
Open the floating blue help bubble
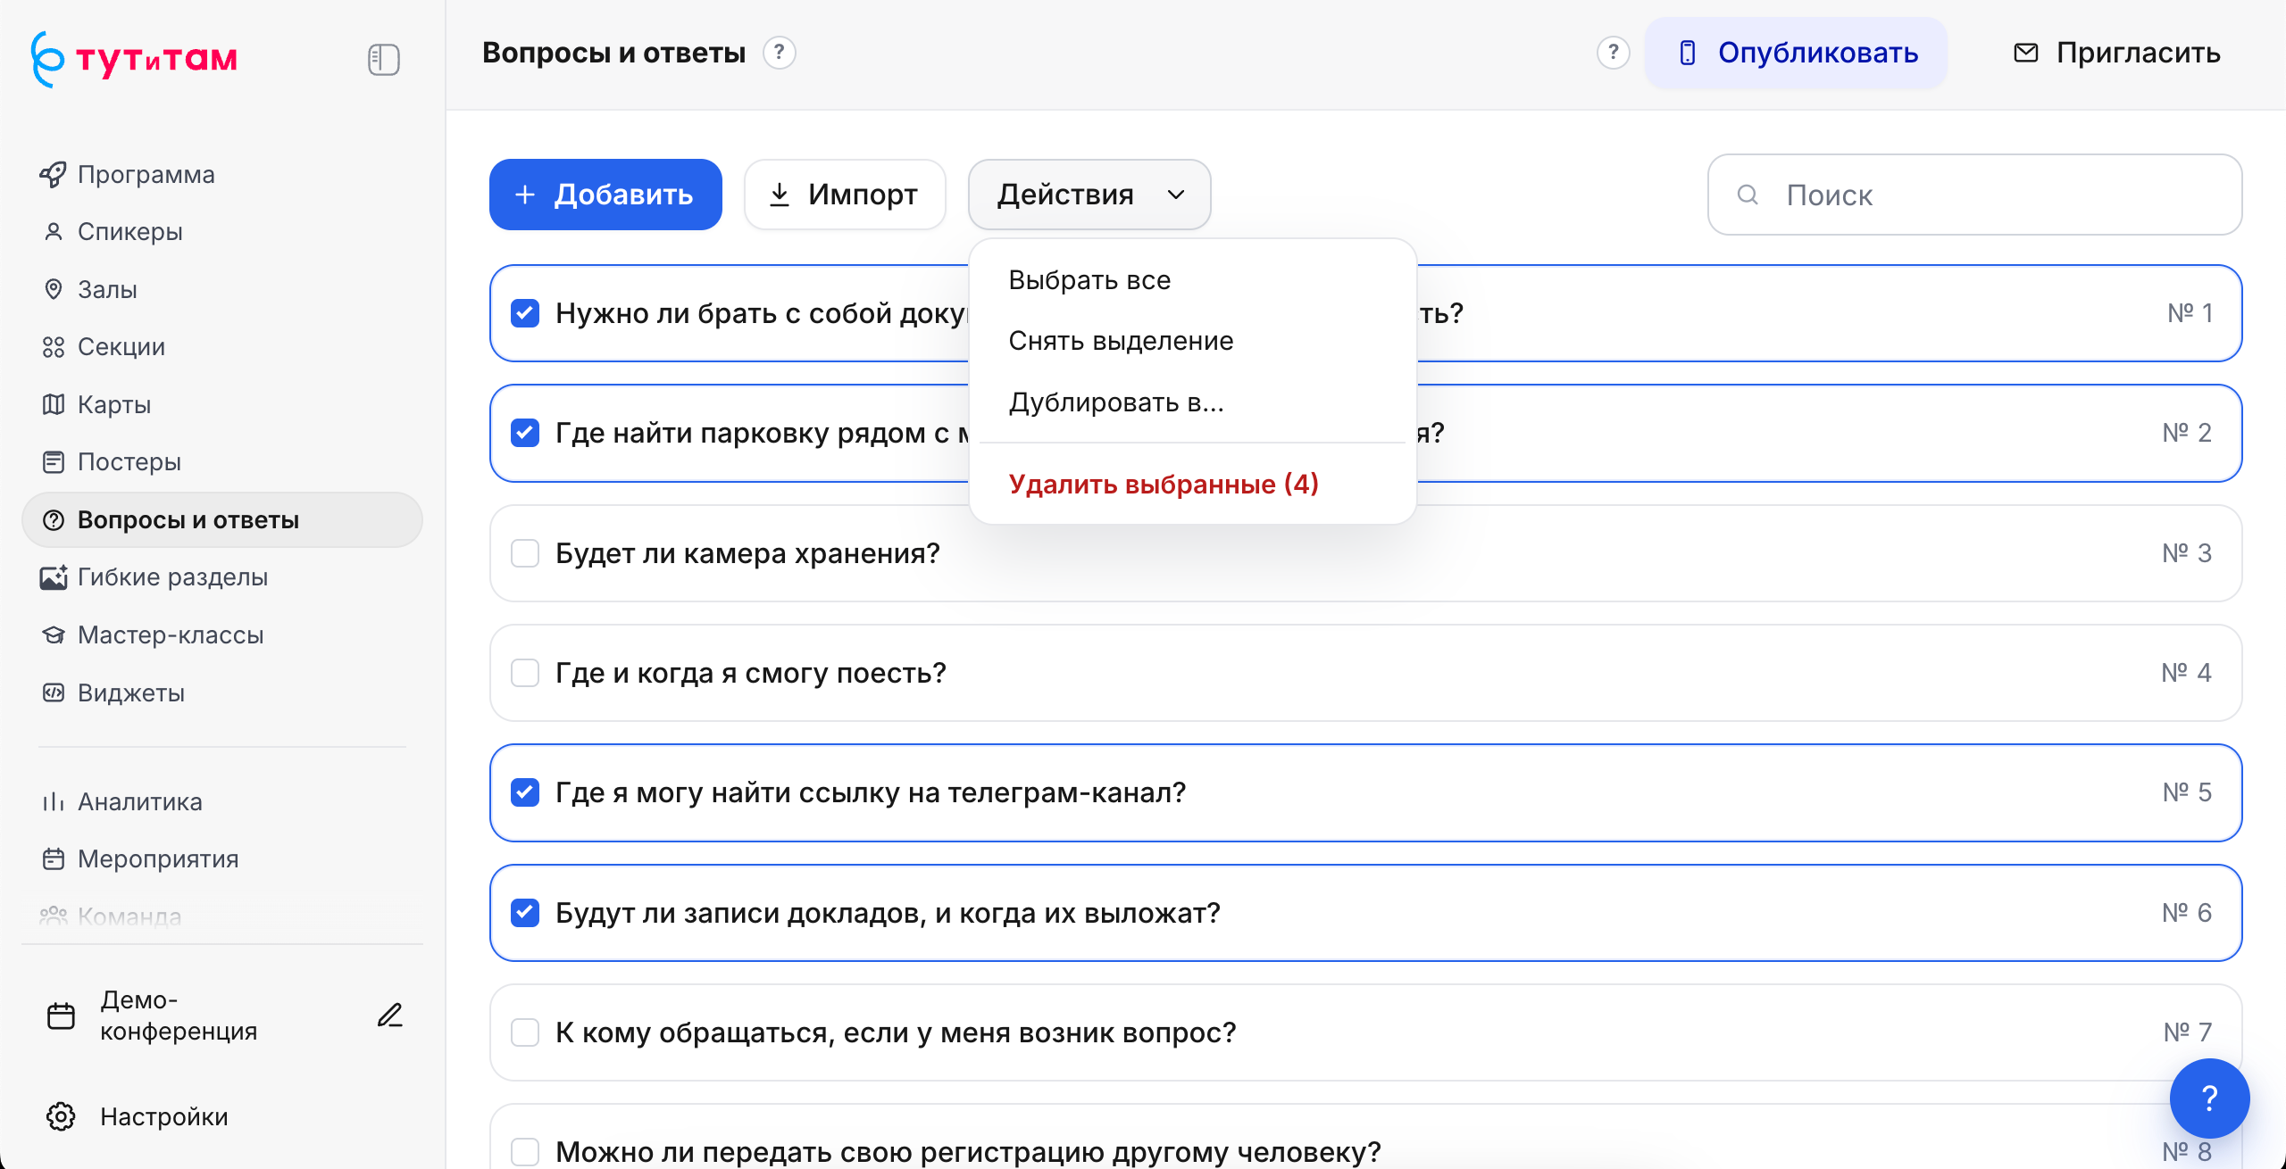(x=2209, y=1098)
